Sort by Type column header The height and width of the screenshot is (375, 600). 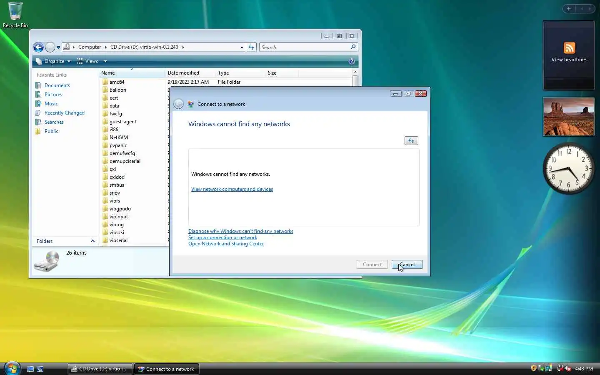240,73
